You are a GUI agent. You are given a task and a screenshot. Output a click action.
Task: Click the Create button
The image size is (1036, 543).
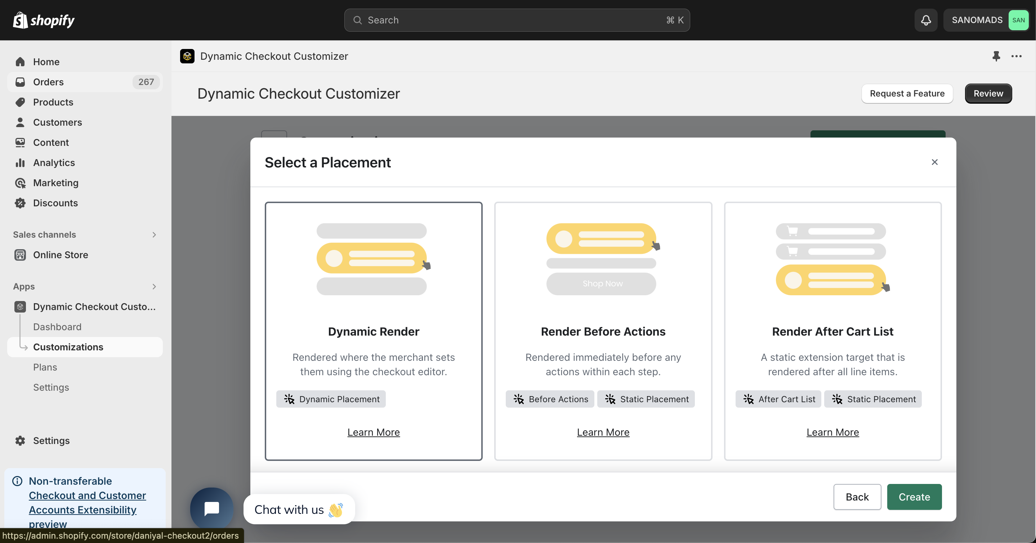(x=914, y=497)
